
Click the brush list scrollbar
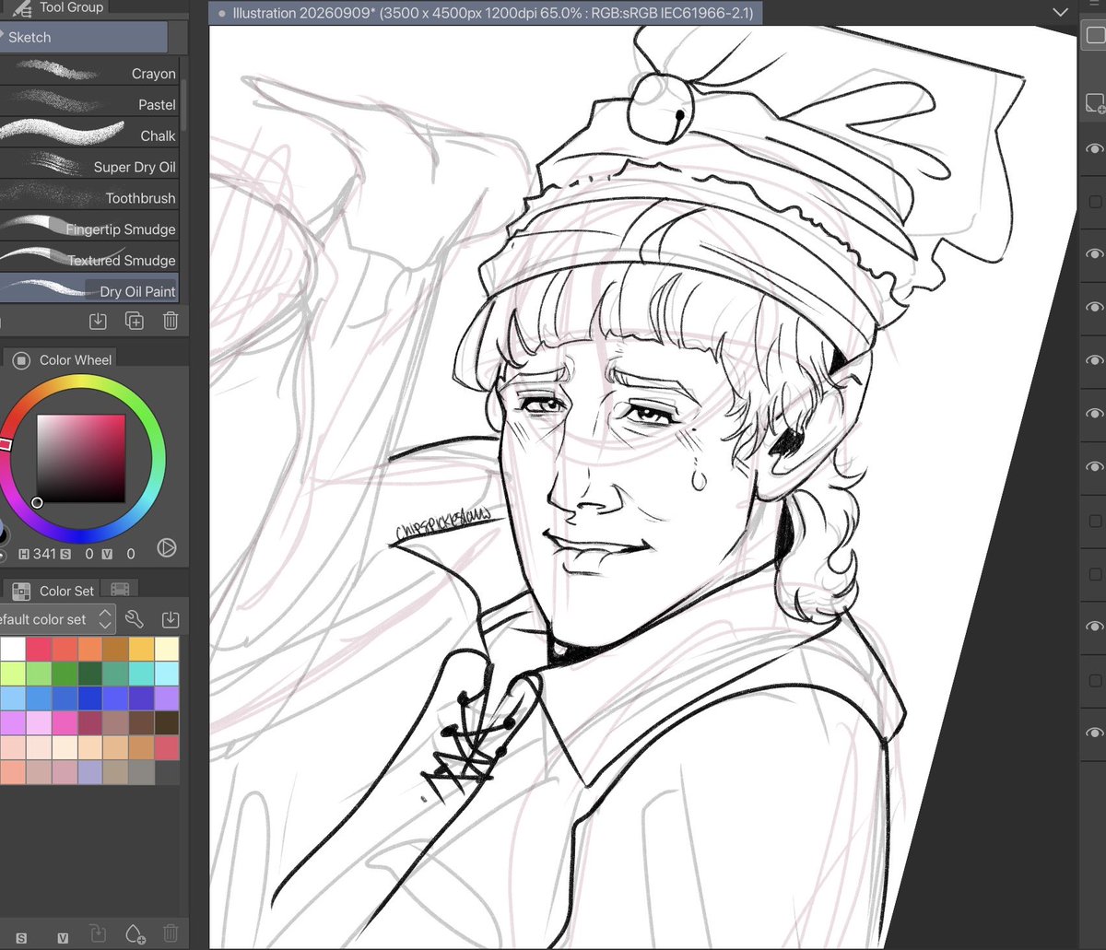[182, 103]
